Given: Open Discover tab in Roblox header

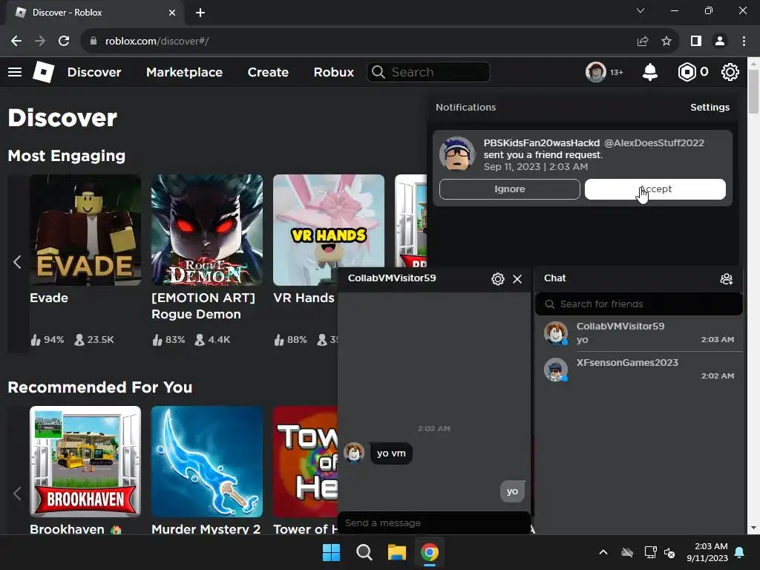Looking at the screenshot, I should pos(94,72).
